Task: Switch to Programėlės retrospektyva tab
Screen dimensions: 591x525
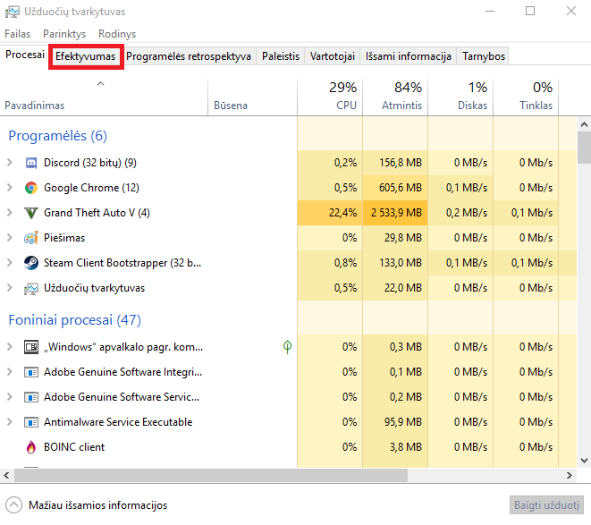Action: click(x=189, y=56)
